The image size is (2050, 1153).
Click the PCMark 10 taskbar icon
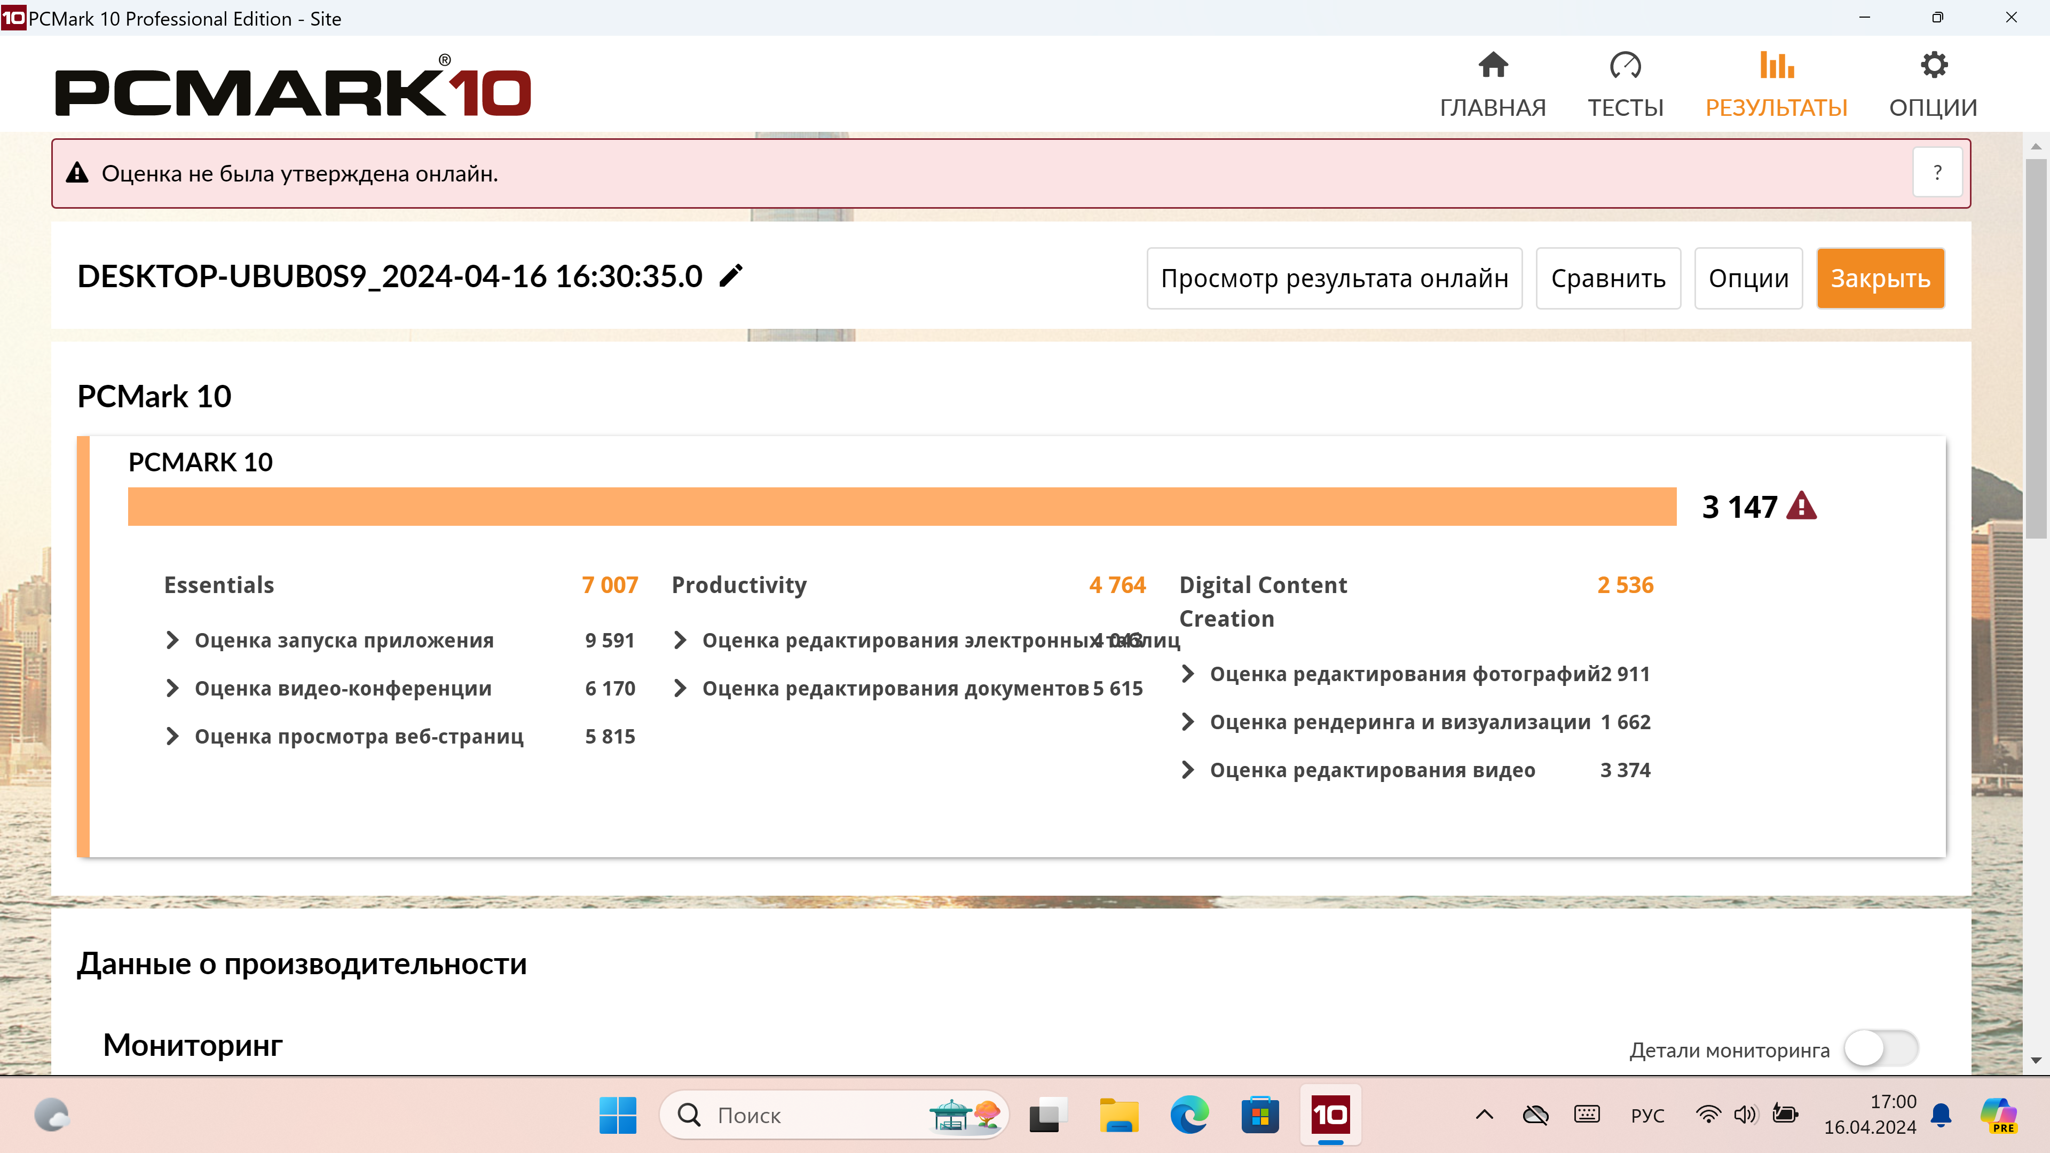[1330, 1115]
